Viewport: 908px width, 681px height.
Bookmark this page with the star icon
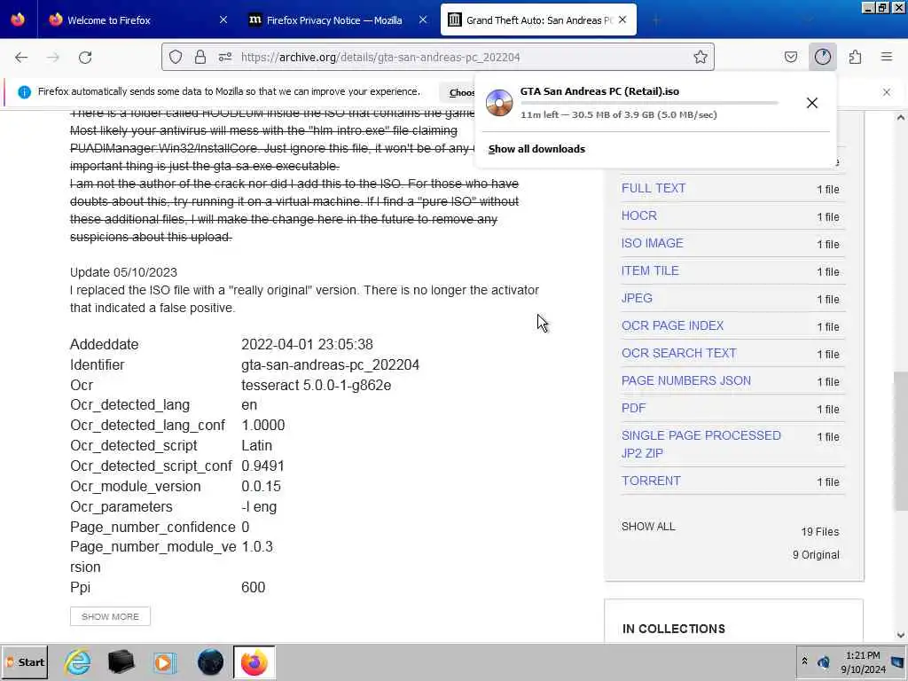click(701, 57)
